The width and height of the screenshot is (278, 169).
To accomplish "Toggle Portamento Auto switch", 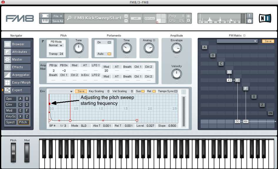I will 109,54.
